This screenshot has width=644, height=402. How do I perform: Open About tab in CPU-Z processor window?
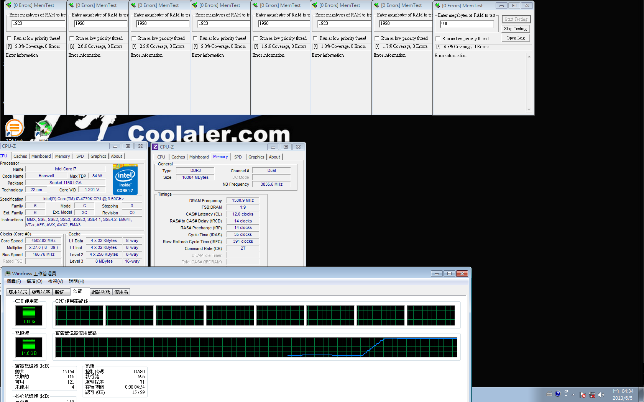[117, 156]
